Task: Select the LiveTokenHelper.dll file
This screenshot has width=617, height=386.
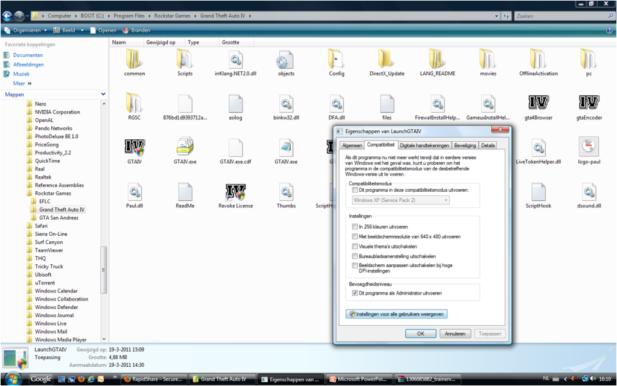Action: coord(539,148)
